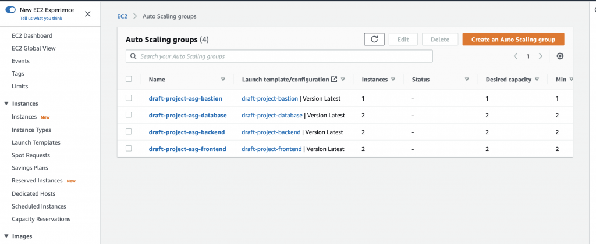The width and height of the screenshot is (596, 244).
Task: Go to next page arrow
Action: [x=541, y=56]
